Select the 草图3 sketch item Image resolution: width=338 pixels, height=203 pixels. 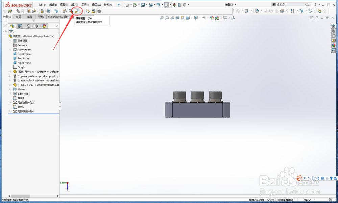21,98
